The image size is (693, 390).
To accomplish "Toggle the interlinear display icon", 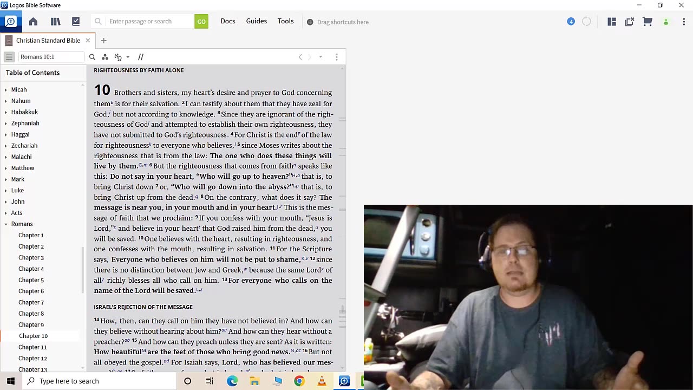I will click(x=118, y=57).
